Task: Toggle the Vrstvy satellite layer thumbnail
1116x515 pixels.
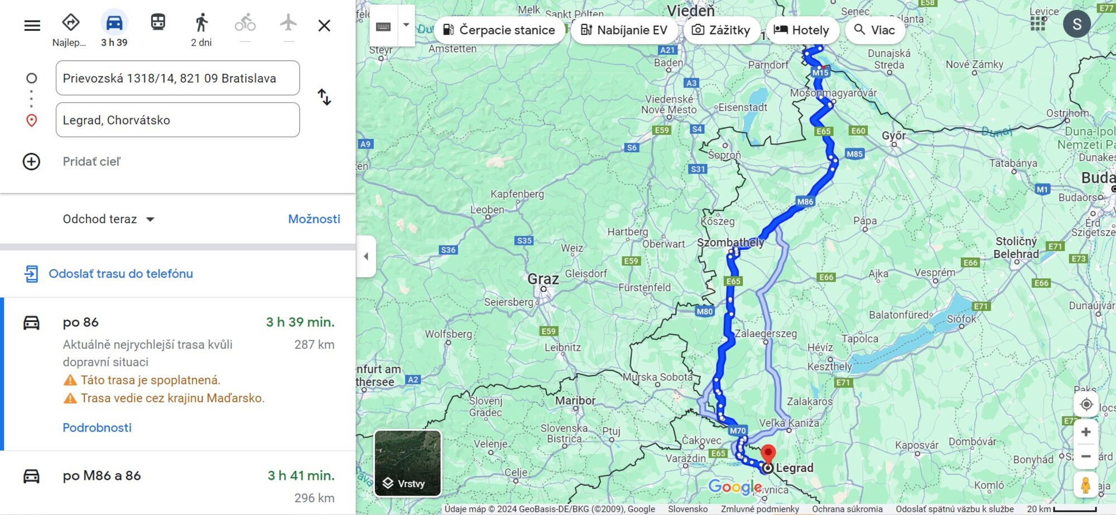Action: click(x=407, y=463)
